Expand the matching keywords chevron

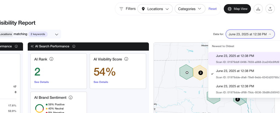[x=57, y=34]
